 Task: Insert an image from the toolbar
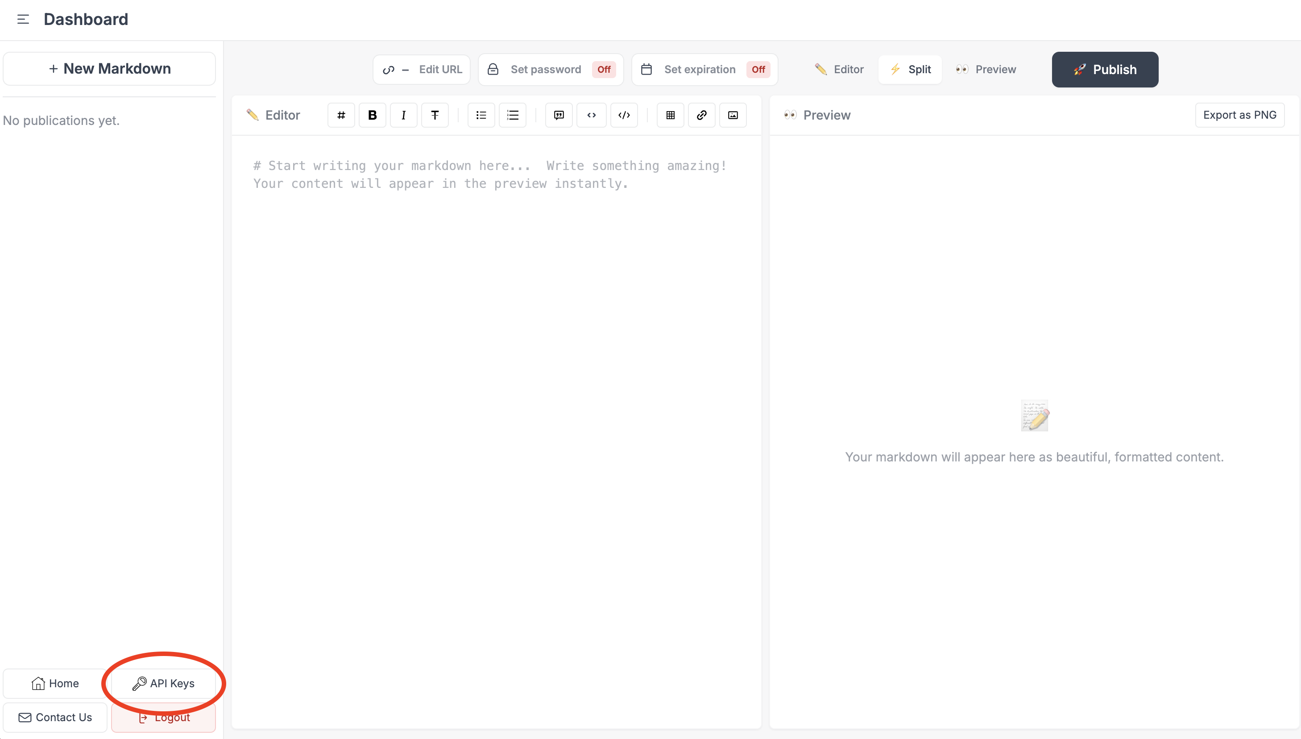coord(733,115)
